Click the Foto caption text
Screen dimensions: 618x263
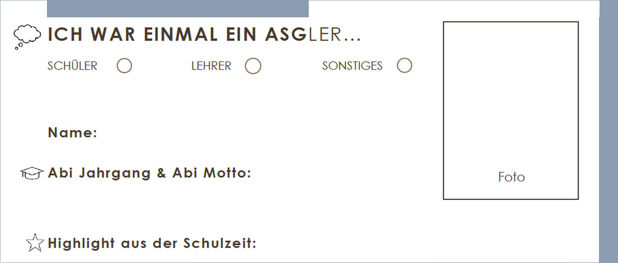[x=512, y=177]
